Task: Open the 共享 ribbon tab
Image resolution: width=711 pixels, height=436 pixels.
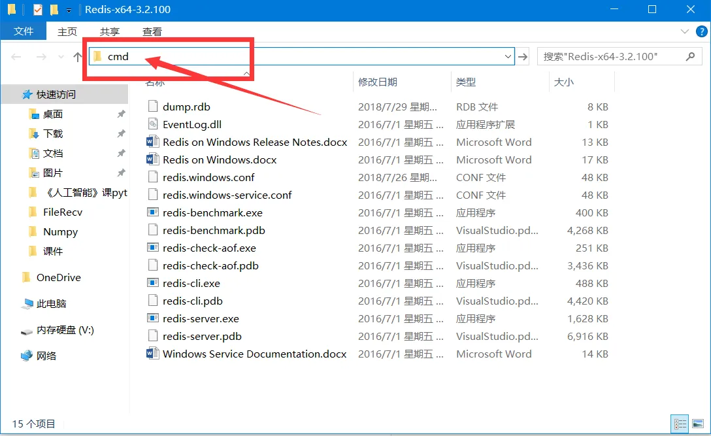Action: 110,31
